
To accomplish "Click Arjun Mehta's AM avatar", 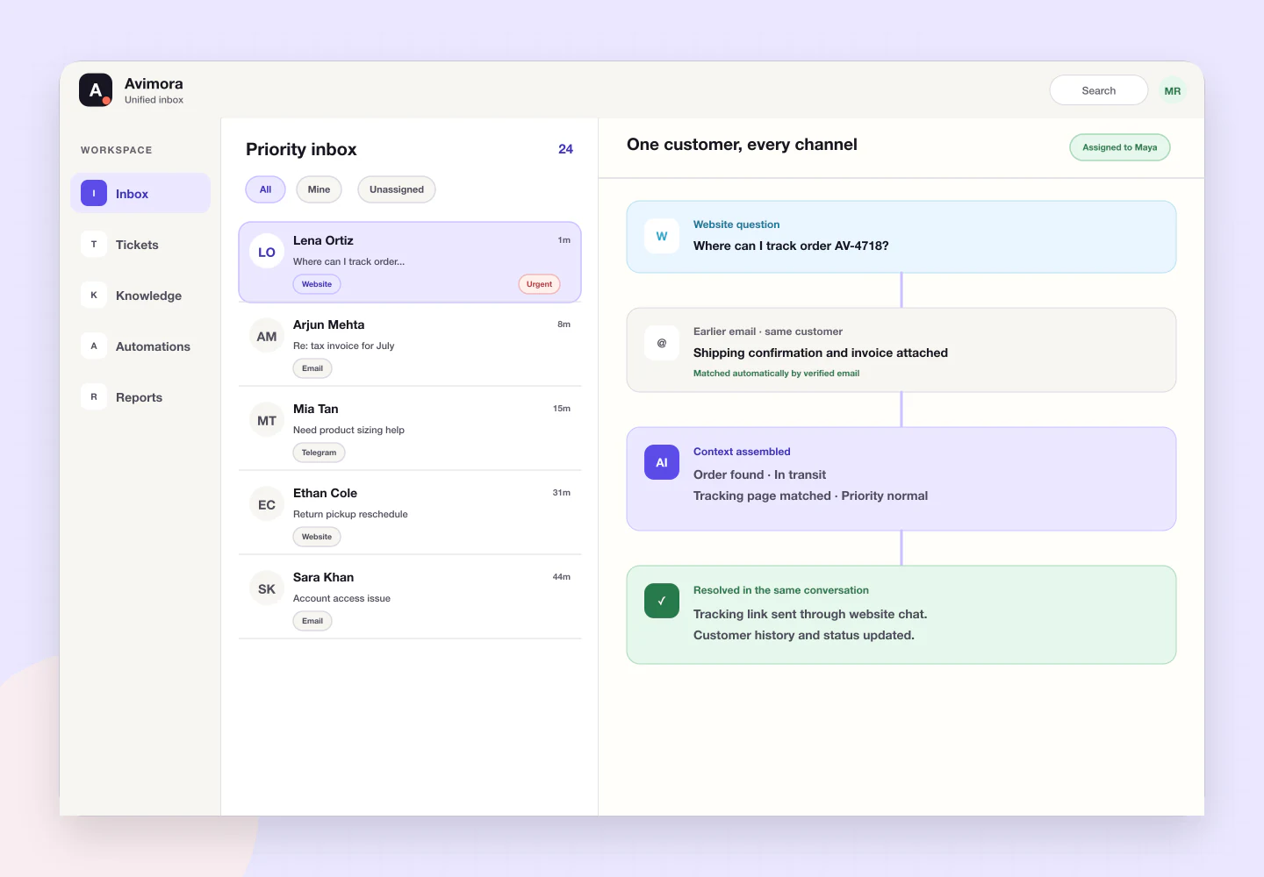I will click(267, 336).
